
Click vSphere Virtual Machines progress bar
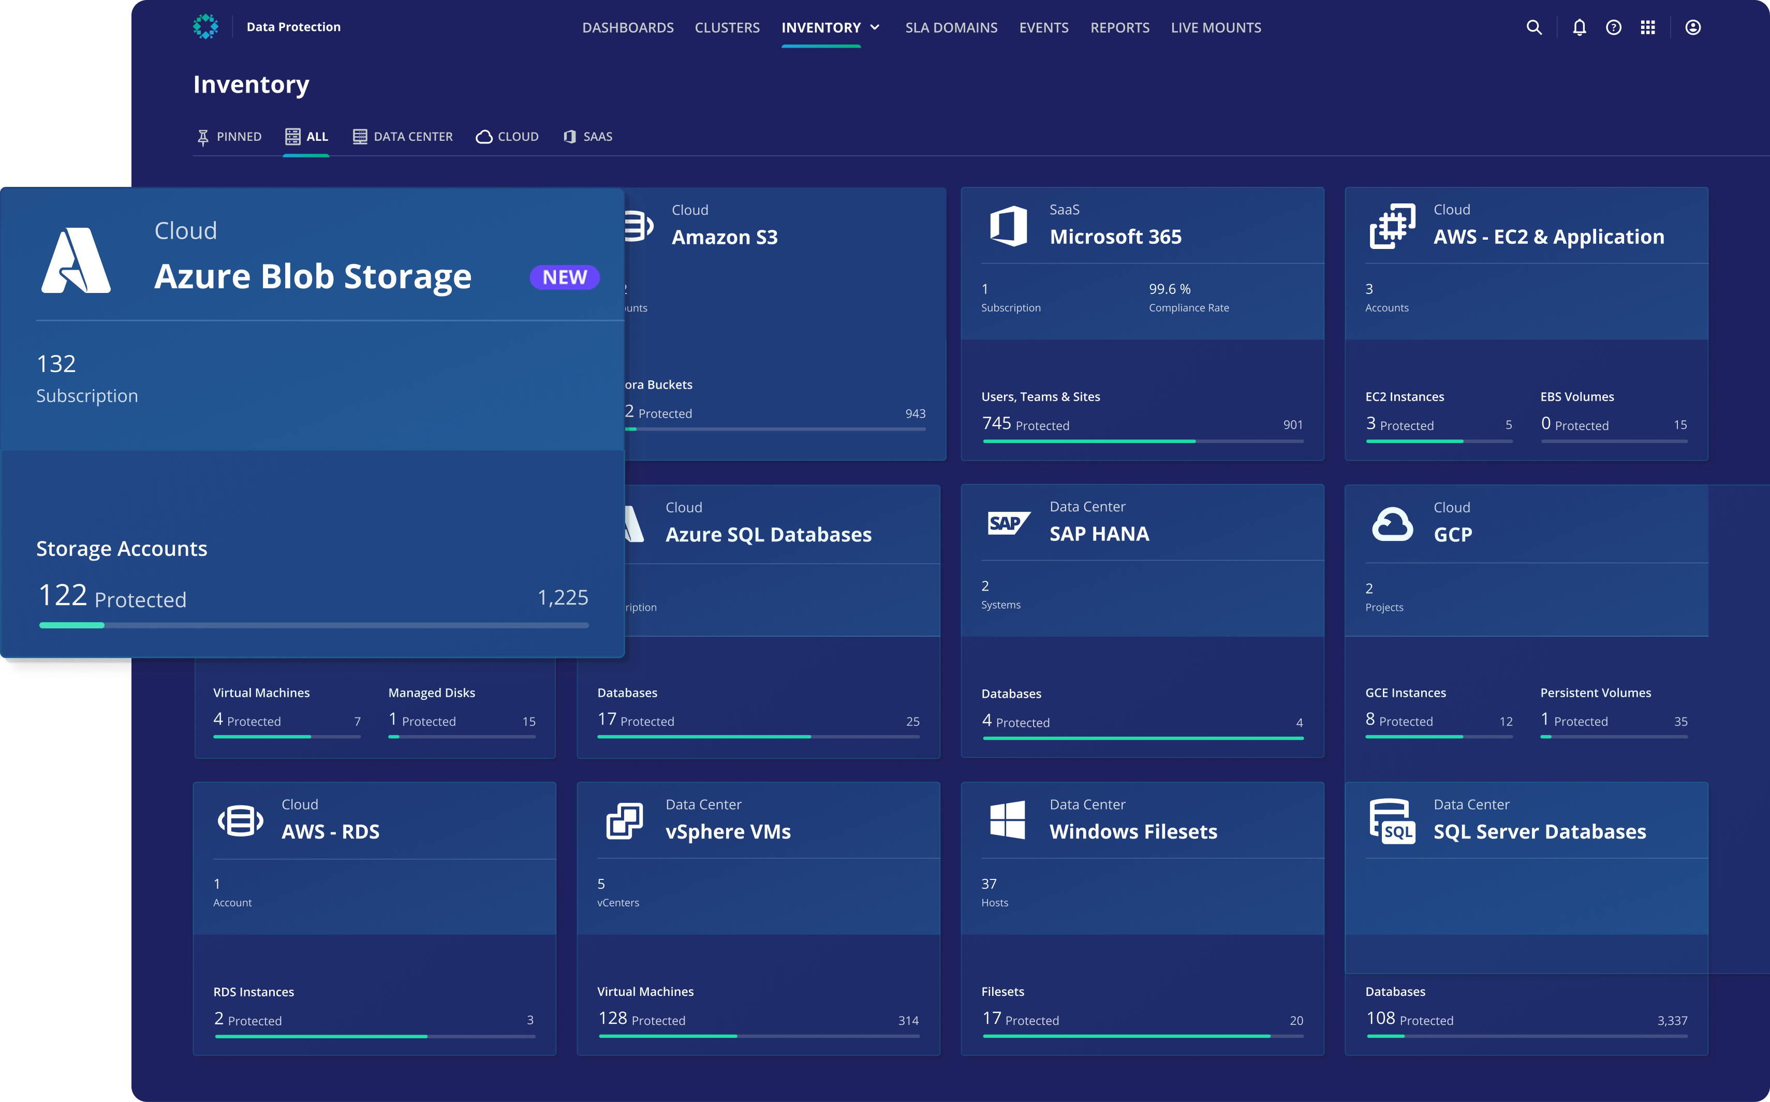point(759,1036)
